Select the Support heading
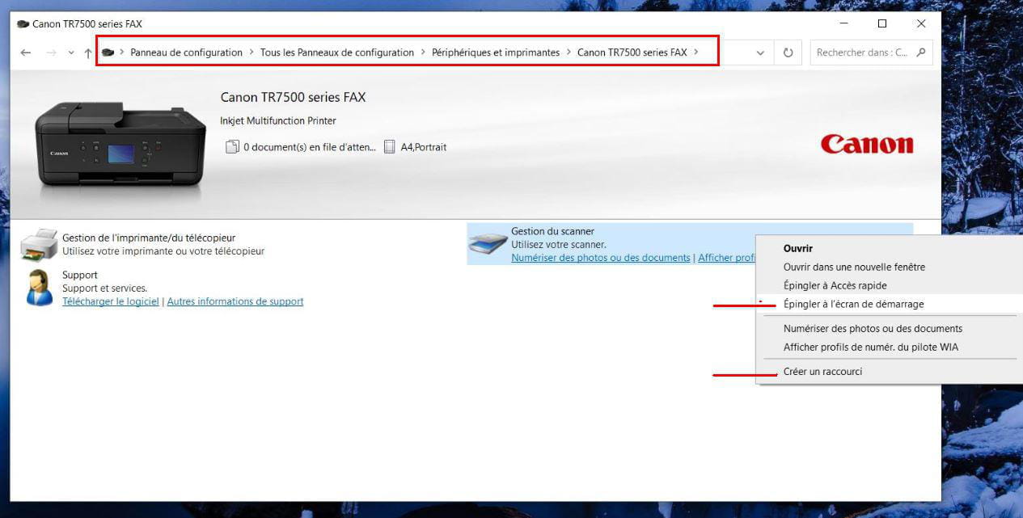 (x=80, y=275)
